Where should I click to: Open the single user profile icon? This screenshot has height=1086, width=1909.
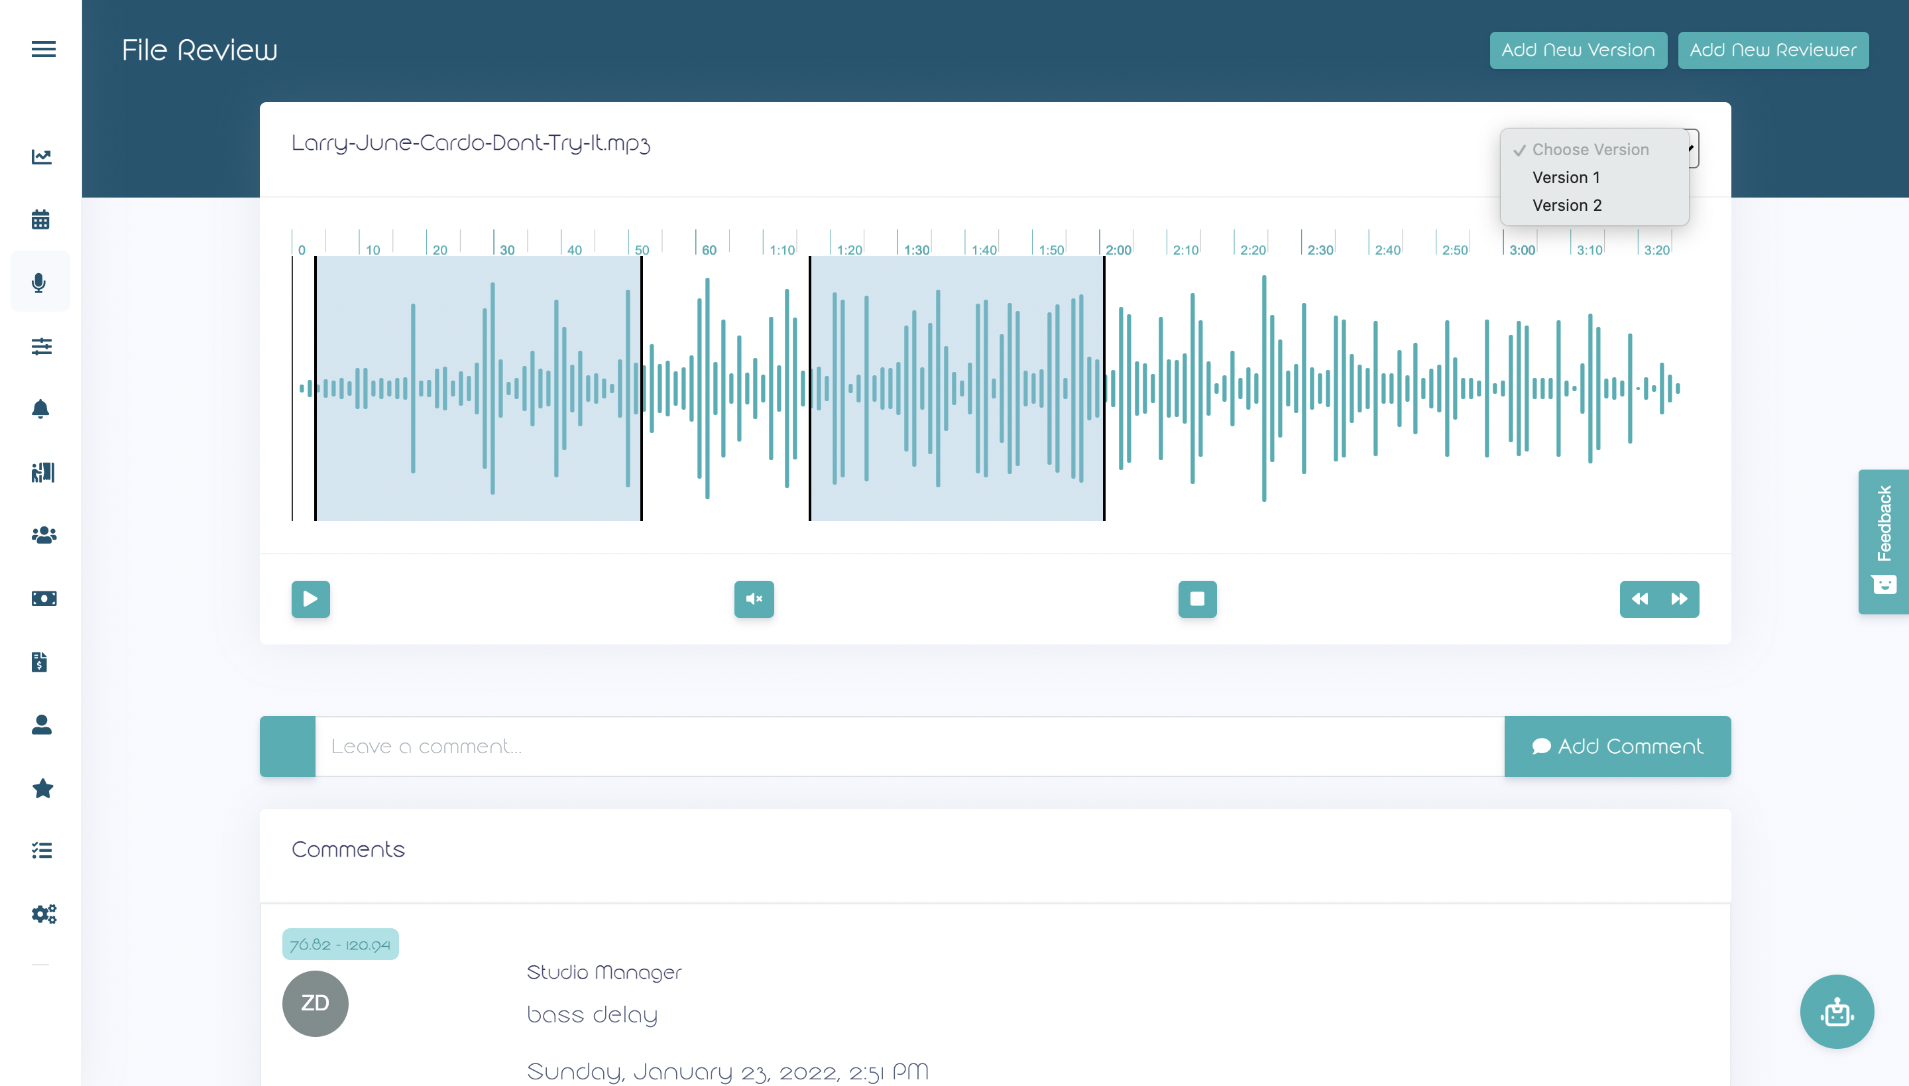pos(42,724)
